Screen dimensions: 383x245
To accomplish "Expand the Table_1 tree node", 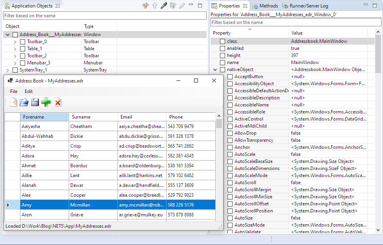I will [x=15, y=49].
